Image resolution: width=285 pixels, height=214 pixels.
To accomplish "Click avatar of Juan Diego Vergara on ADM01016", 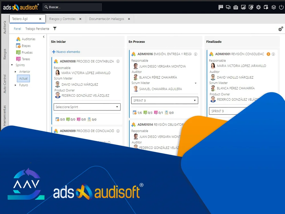I will (136, 66).
